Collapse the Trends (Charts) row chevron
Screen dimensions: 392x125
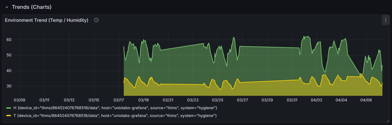coord(7,7)
